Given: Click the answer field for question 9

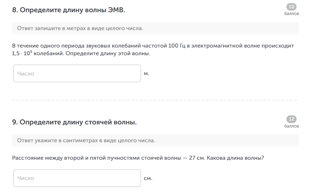Looking at the screenshot, I should (77, 178).
